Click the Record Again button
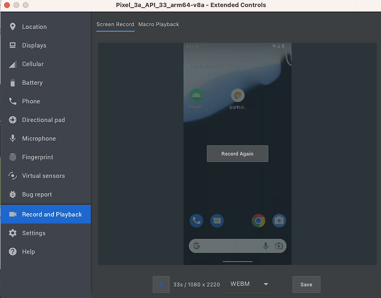 click(x=237, y=154)
